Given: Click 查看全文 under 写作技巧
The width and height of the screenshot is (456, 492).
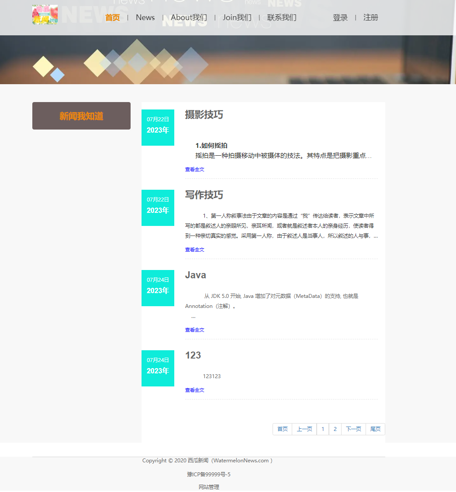Looking at the screenshot, I should 194,250.
